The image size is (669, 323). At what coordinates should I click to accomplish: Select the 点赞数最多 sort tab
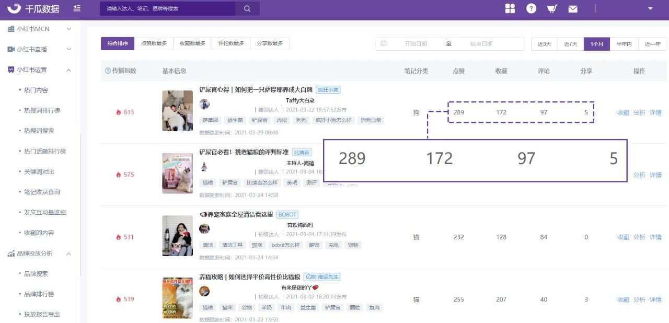pyautogui.click(x=154, y=44)
